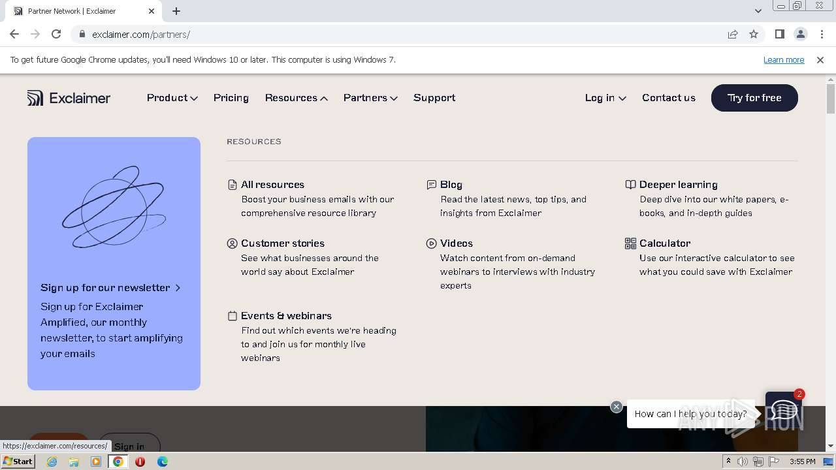Viewport: 836px width, 470px height.
Task: Click the Try for free button
Action: tap(754, 98)
